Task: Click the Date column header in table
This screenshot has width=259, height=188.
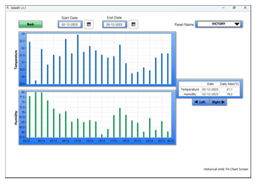Action: [210, 84]
